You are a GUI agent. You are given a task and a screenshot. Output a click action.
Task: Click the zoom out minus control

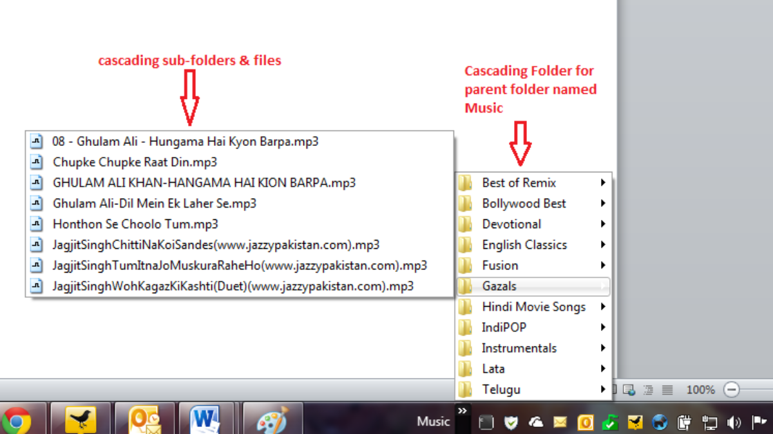[x=732, y=389]
